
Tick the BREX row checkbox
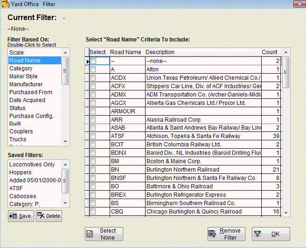tap(93, 194)
